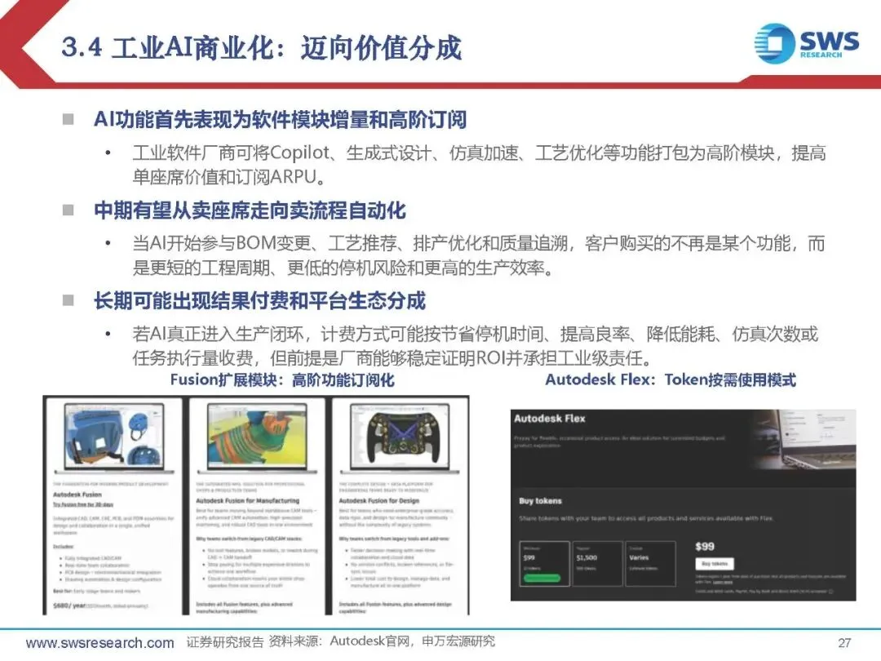Click the SWS Research logo
The width and height of the screenshot is (881, 661).
[x=806, y=42]
